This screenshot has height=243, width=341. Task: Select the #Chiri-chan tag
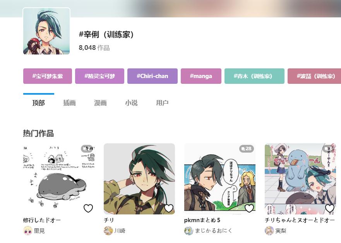pyautogui.click(x=153, y=76)
